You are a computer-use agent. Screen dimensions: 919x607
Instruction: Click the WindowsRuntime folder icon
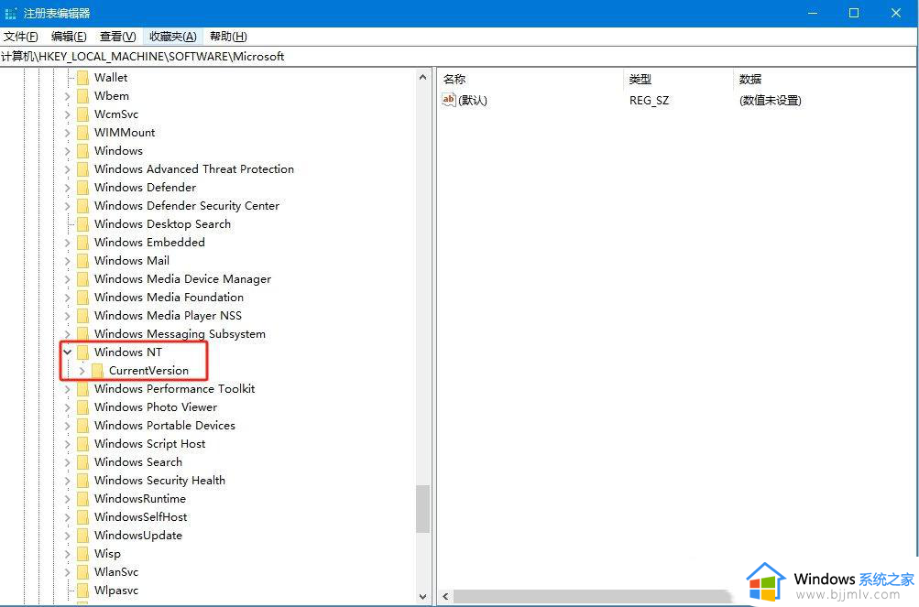[x=82, y=499]
